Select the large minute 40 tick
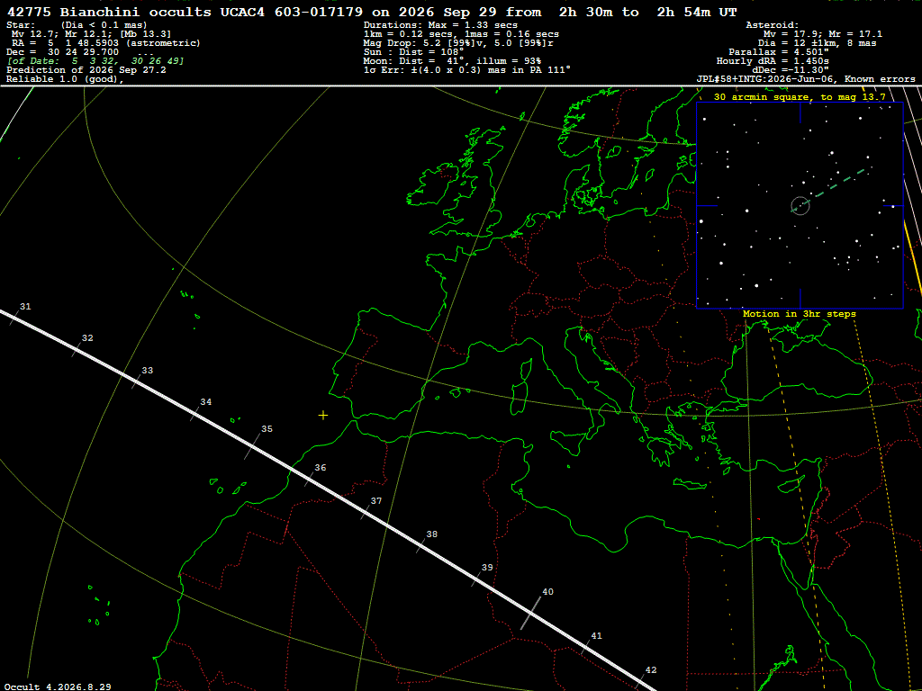Image resolution: width=922 pixels, height=691 pixels. click(x=531, y=613)
